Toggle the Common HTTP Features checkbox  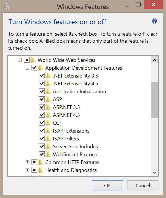[34, 162]
